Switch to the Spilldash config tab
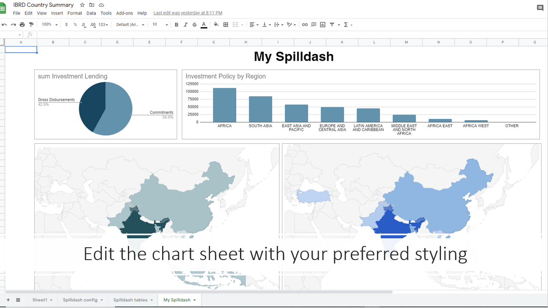 tap(83, 300)
